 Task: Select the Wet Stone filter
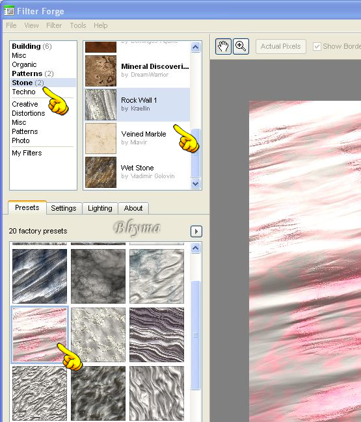click(137, 172)
